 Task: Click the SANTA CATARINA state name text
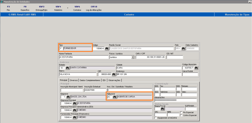[78, 68]
